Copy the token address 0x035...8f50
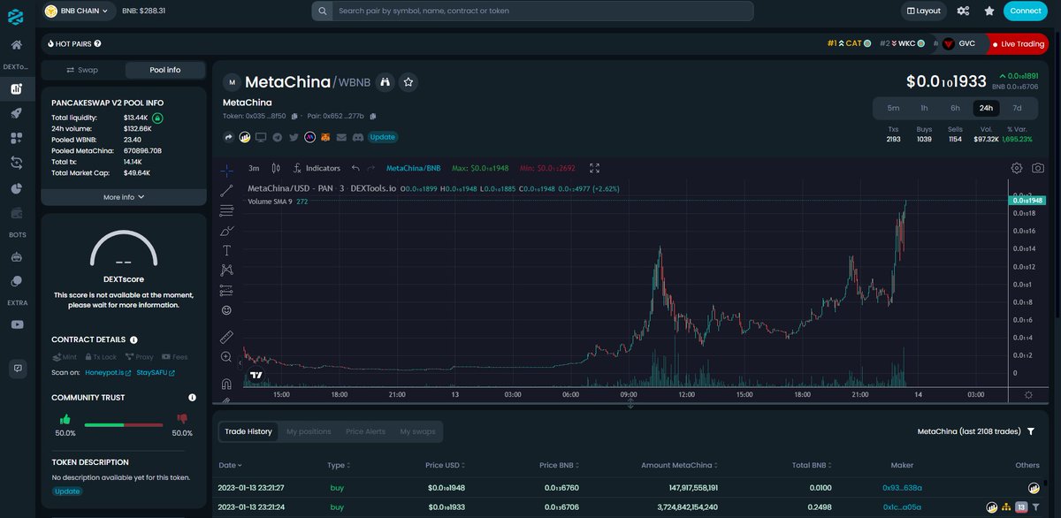Screen dimensions: 1061x518 tap(294, 116)
